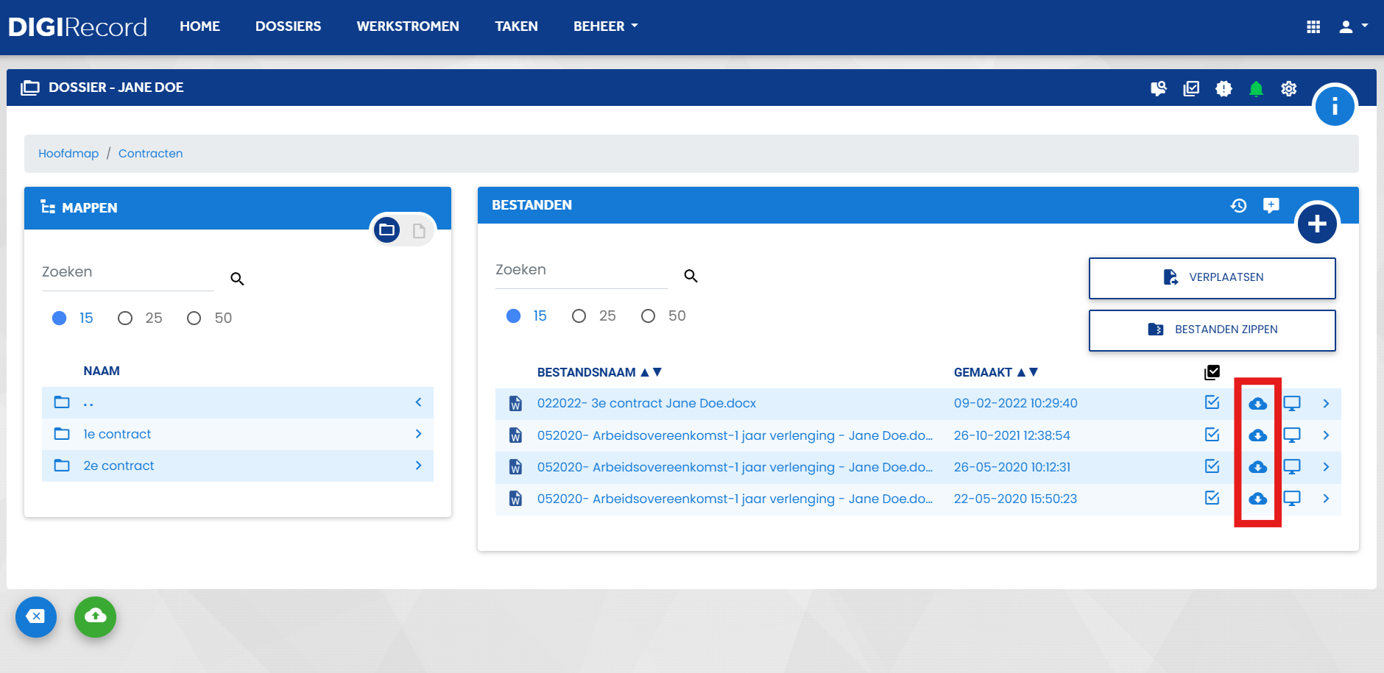Click the green notification bell icon
This screenshot has width=1384, height=673.
1256,88
